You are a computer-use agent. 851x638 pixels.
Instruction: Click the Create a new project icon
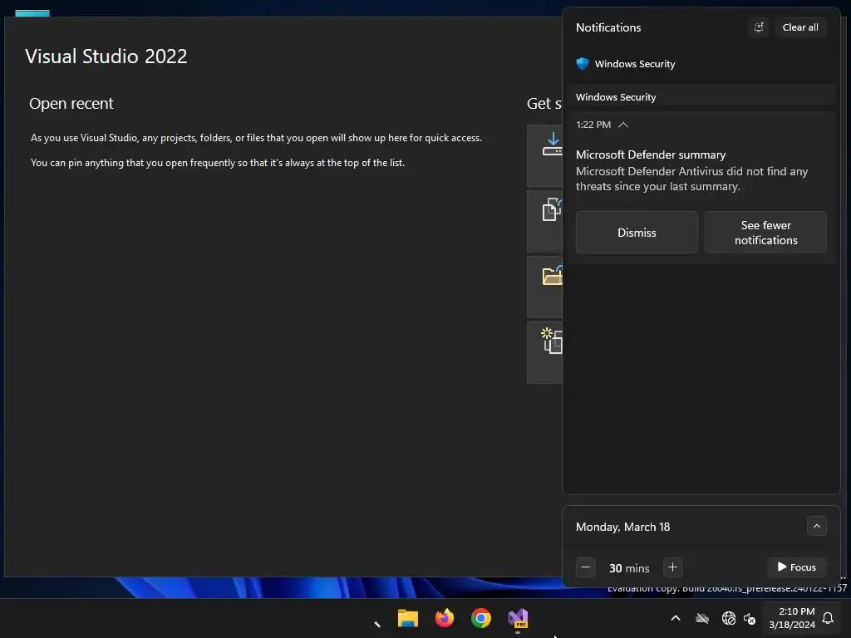(552, 341)
